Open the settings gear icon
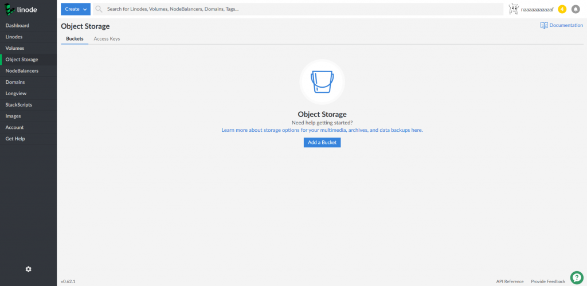The image size is (587, 286). 28,269
